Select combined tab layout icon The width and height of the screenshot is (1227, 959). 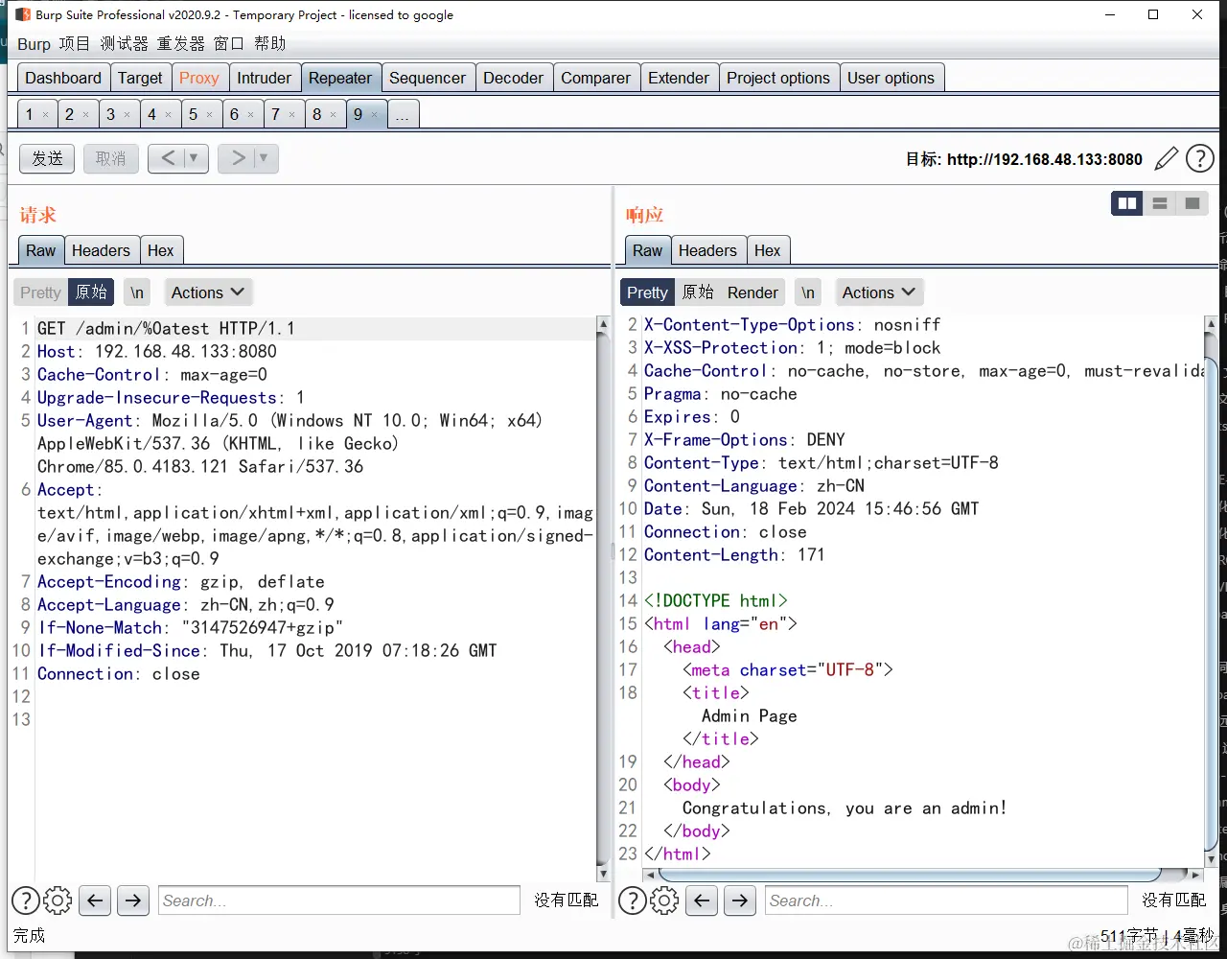tap(1192, 203)
